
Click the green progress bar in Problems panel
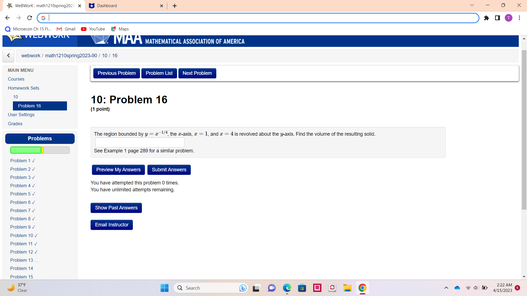(26, 150)
